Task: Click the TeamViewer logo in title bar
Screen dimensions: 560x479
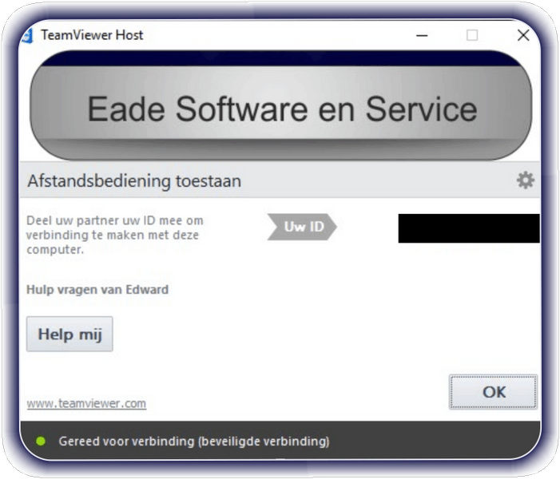Action: point(27,36)
